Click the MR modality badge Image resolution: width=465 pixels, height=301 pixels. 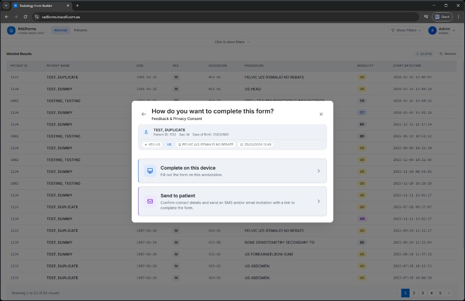click(362, 219)
